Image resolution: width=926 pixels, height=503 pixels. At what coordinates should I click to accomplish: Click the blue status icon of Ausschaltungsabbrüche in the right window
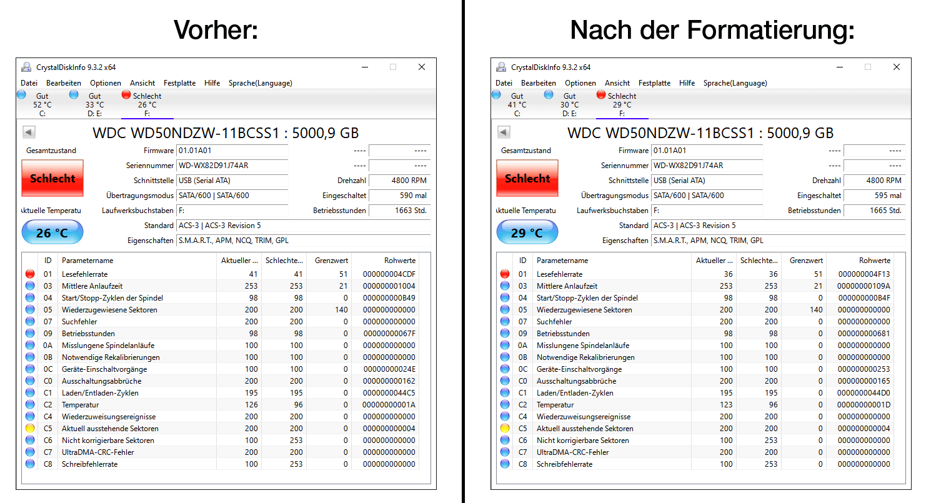(505, 381)
